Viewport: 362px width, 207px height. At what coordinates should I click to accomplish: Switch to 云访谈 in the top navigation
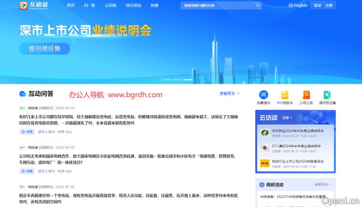click(x=111, y=5)
